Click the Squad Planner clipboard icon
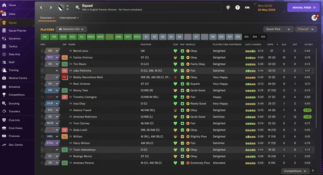 tap(4, 30)
